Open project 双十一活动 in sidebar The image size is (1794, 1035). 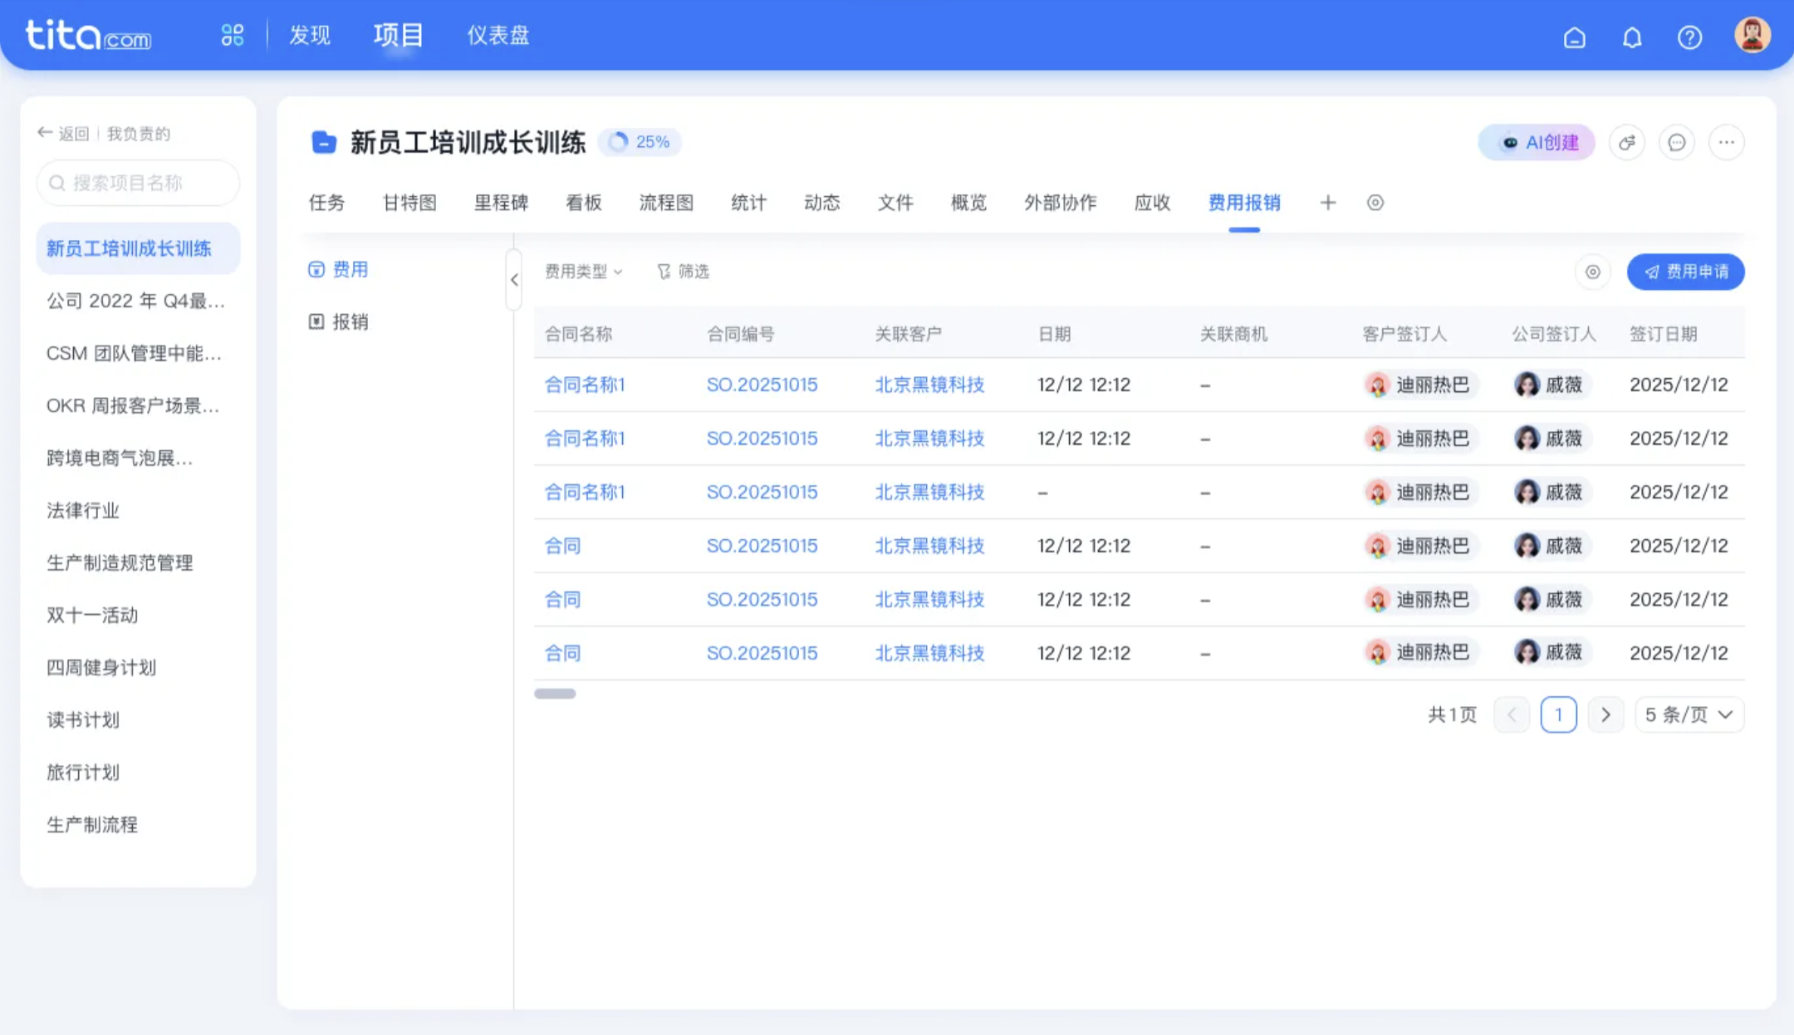92,615
